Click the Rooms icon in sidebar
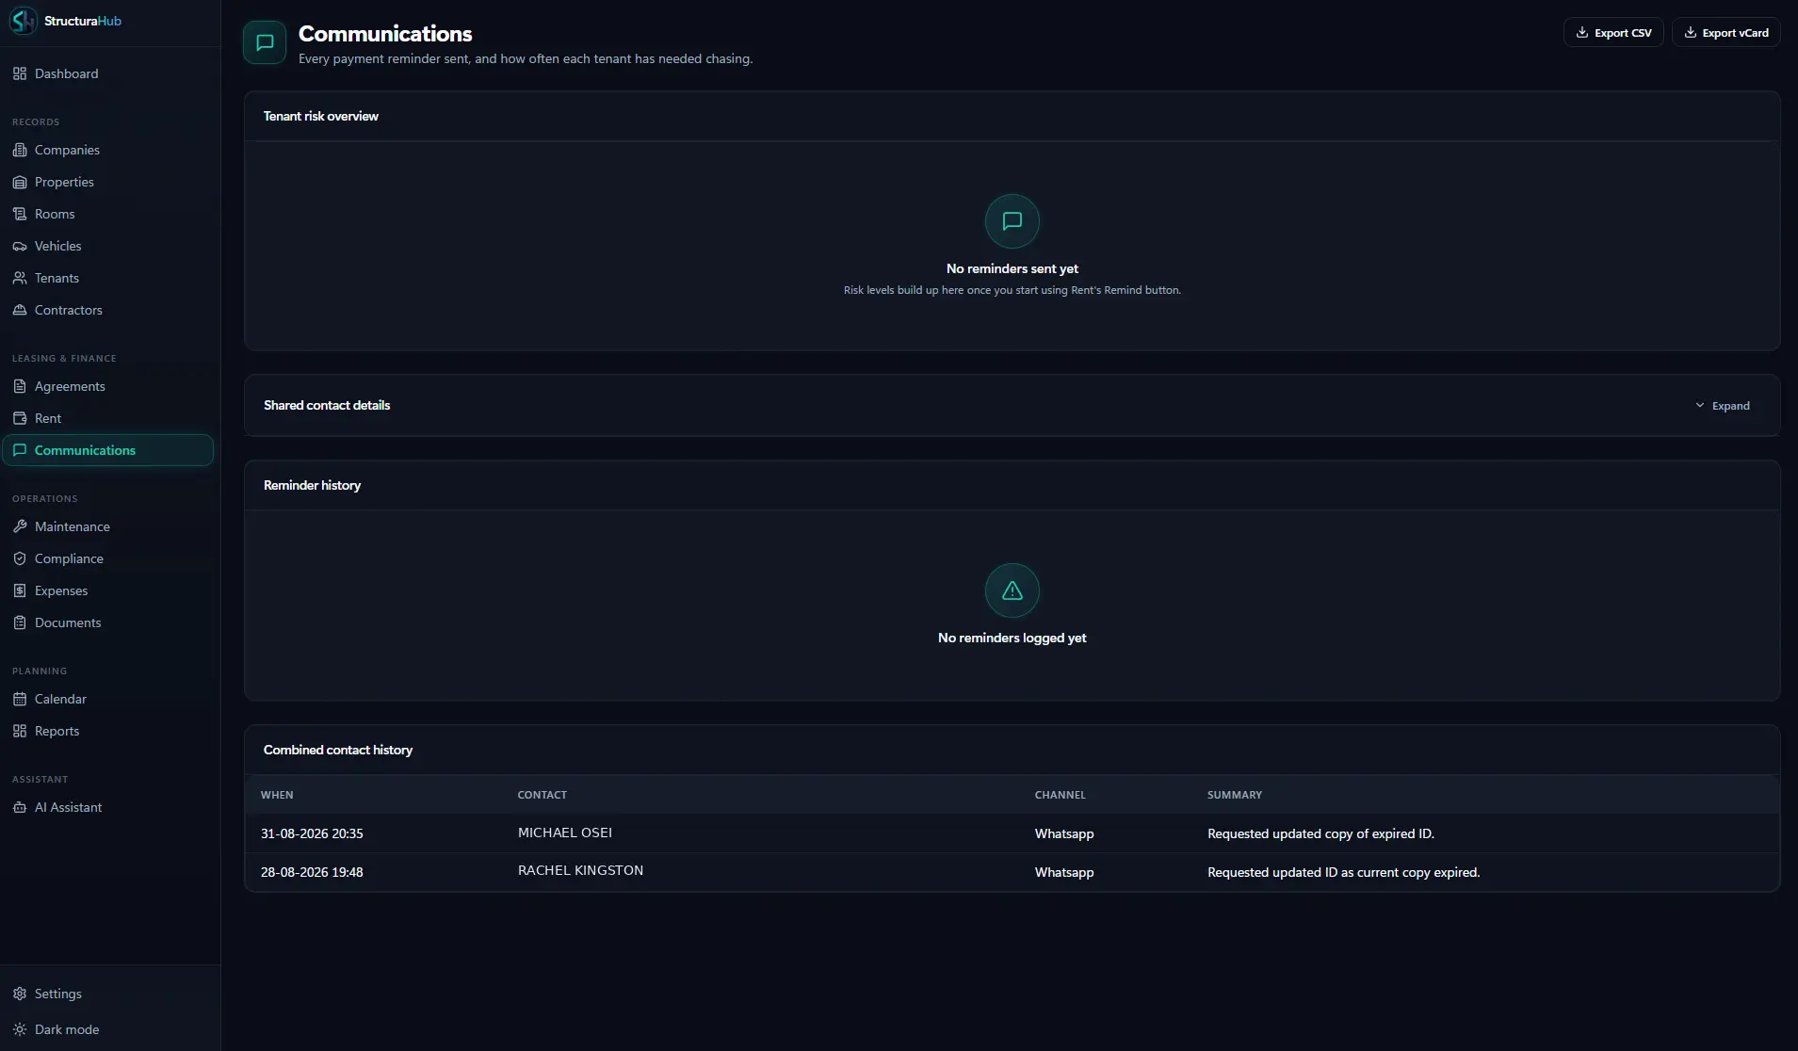This screenshot has height=1051, width=1798. [x=20, y=214]
